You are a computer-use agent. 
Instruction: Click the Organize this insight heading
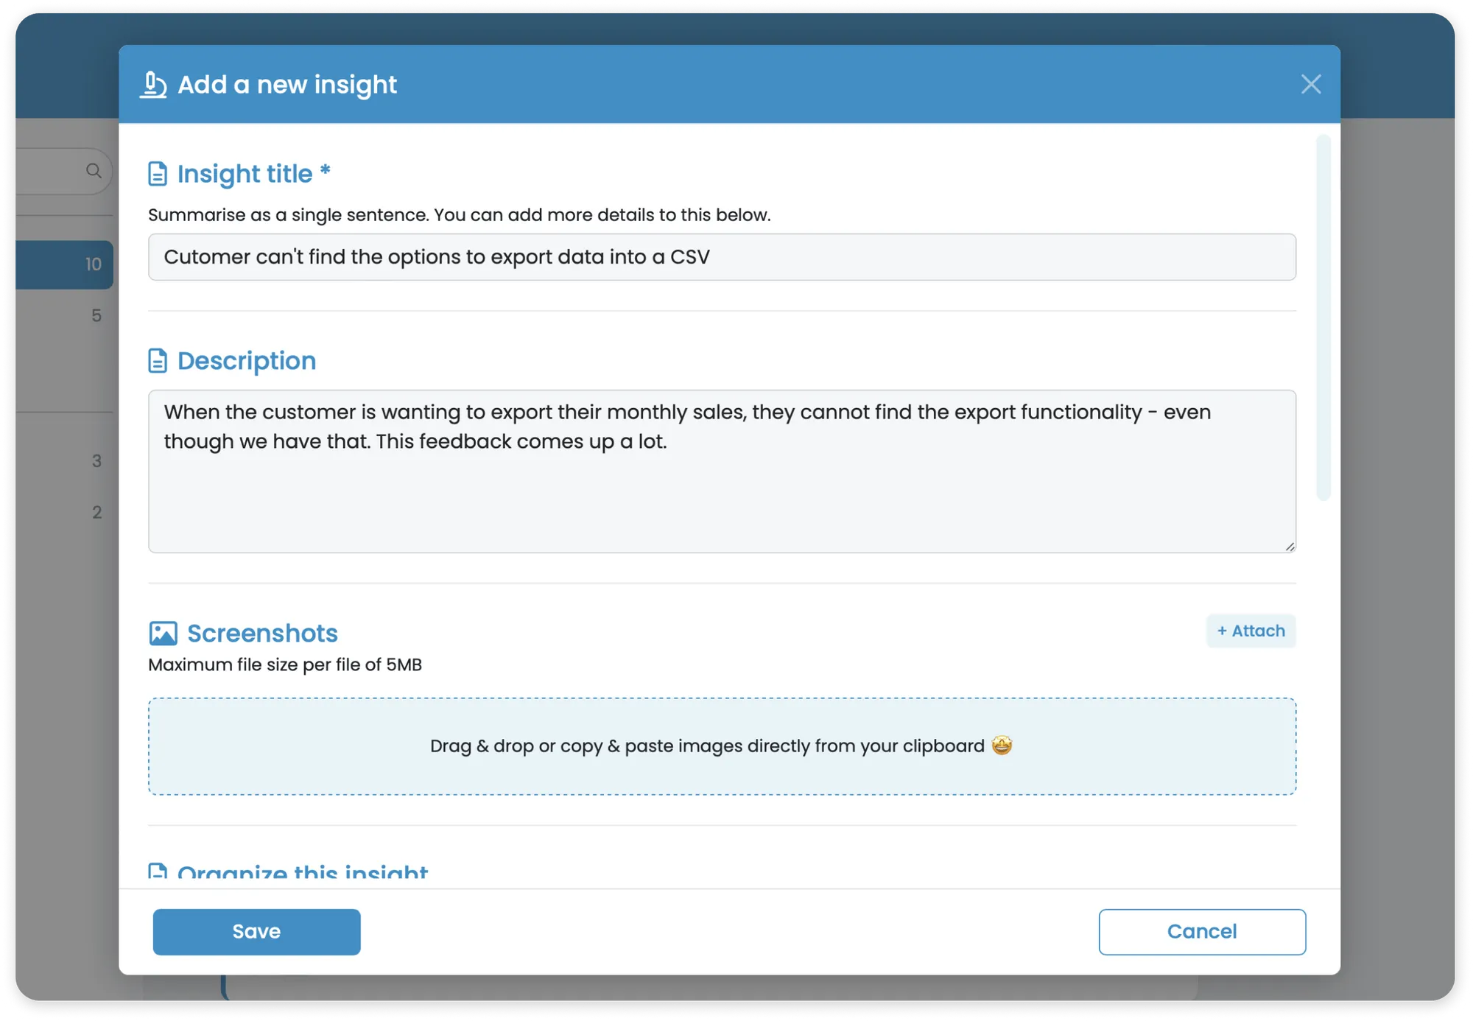302,871
